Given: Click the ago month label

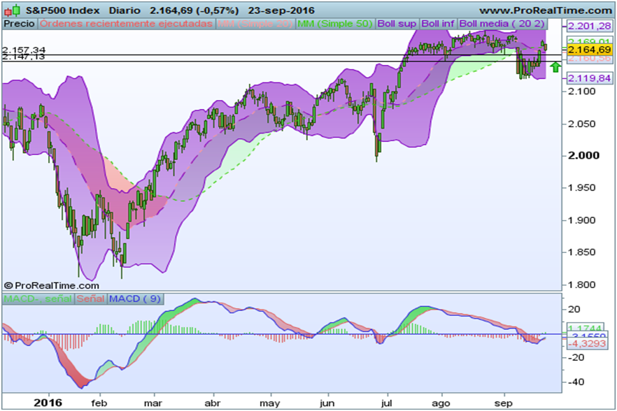Looking at the screenshot, I should point(441,403).
